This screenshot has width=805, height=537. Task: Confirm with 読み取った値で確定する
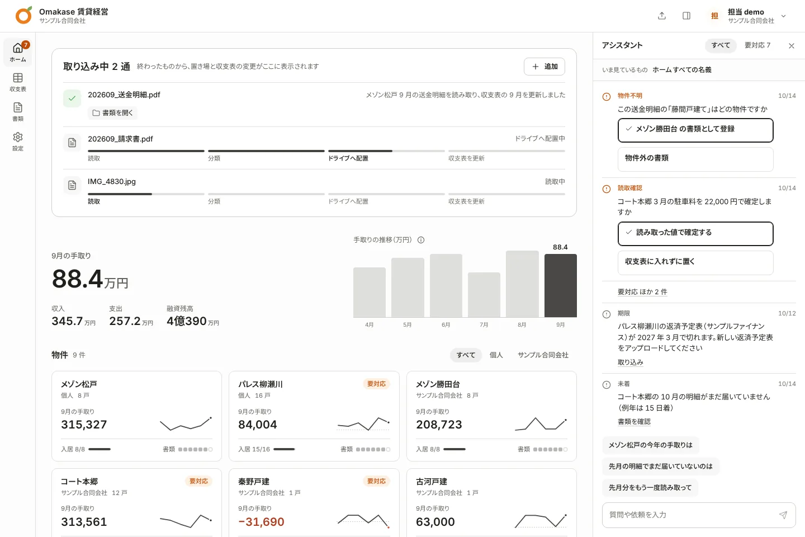pos(695,234)
